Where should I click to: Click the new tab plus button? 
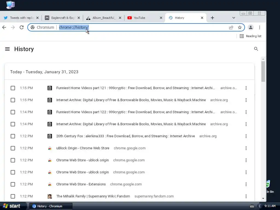pyautogui.click(x=212, y=18)
